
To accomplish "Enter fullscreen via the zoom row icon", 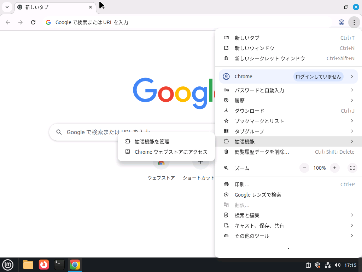I will pyautogui.click(x=352, y=168).
